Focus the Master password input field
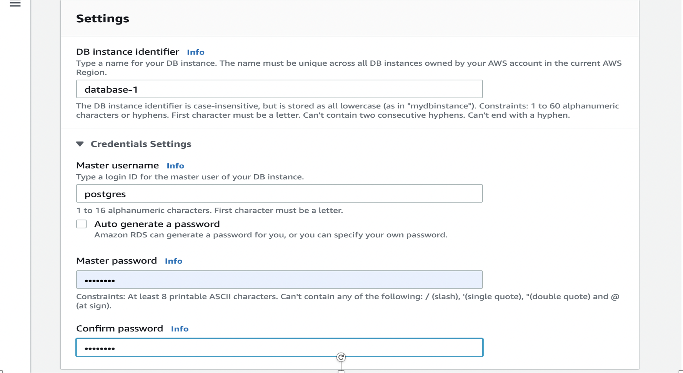Image resolution: width=683 pixels, height=373 pixels. point(279,280)
